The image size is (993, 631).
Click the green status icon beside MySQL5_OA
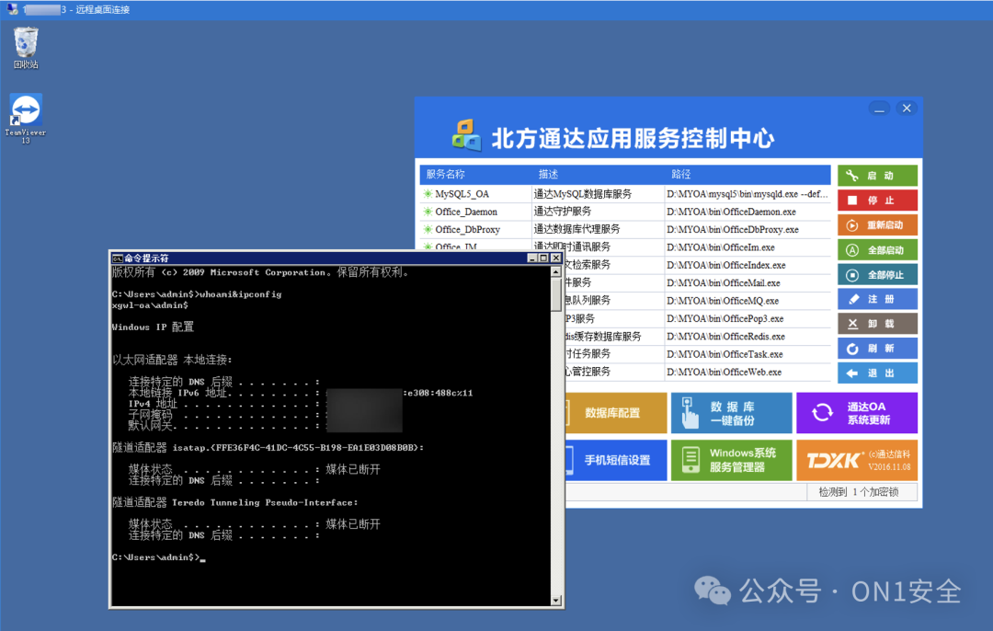tap(428, 194)
